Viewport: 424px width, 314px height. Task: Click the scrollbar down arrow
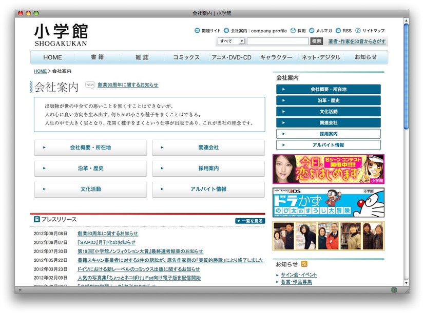click(x=406, y=283)
